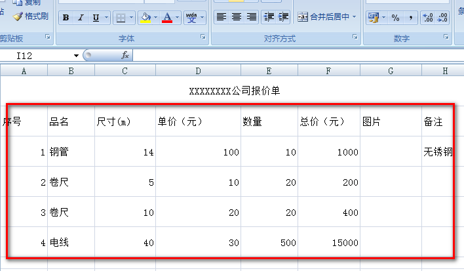
Task: Open font color dropdown arrow
Action: tap(177, 18)
